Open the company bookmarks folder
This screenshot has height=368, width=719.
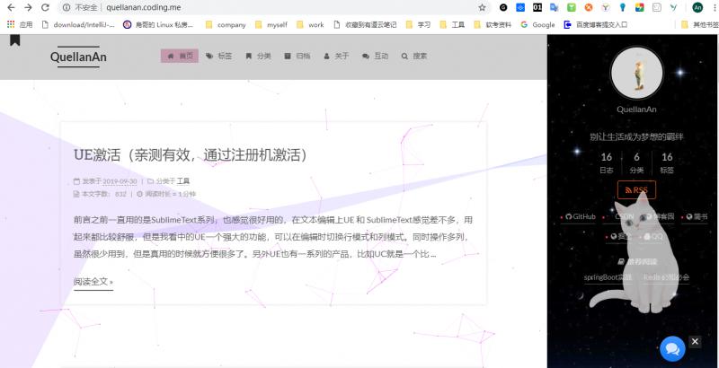[x=226, y=25]
